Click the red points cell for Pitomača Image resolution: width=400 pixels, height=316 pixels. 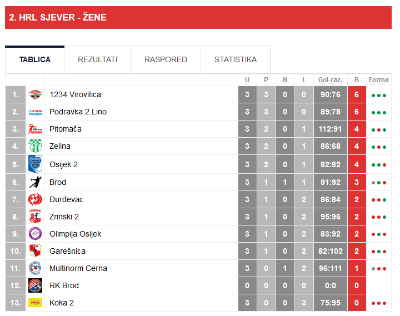pos(357,129)
